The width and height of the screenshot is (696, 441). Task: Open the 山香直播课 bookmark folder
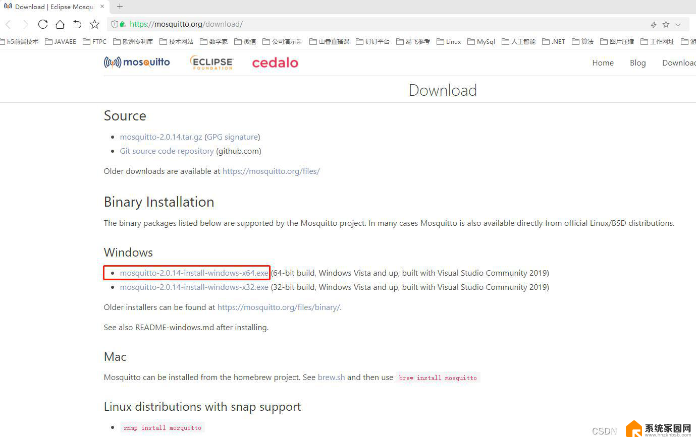pos(330,41)
